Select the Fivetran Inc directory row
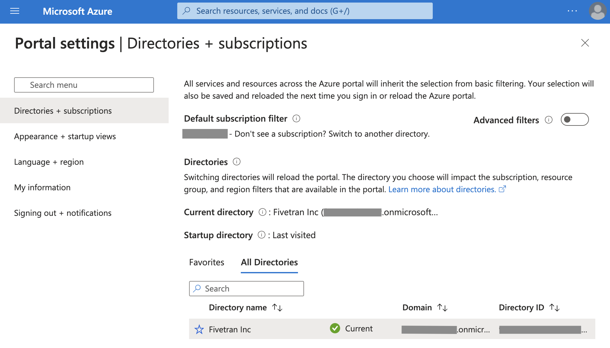The width and height of the screenshot is (610, 348). pyautogui.click(x=392, y=329)
